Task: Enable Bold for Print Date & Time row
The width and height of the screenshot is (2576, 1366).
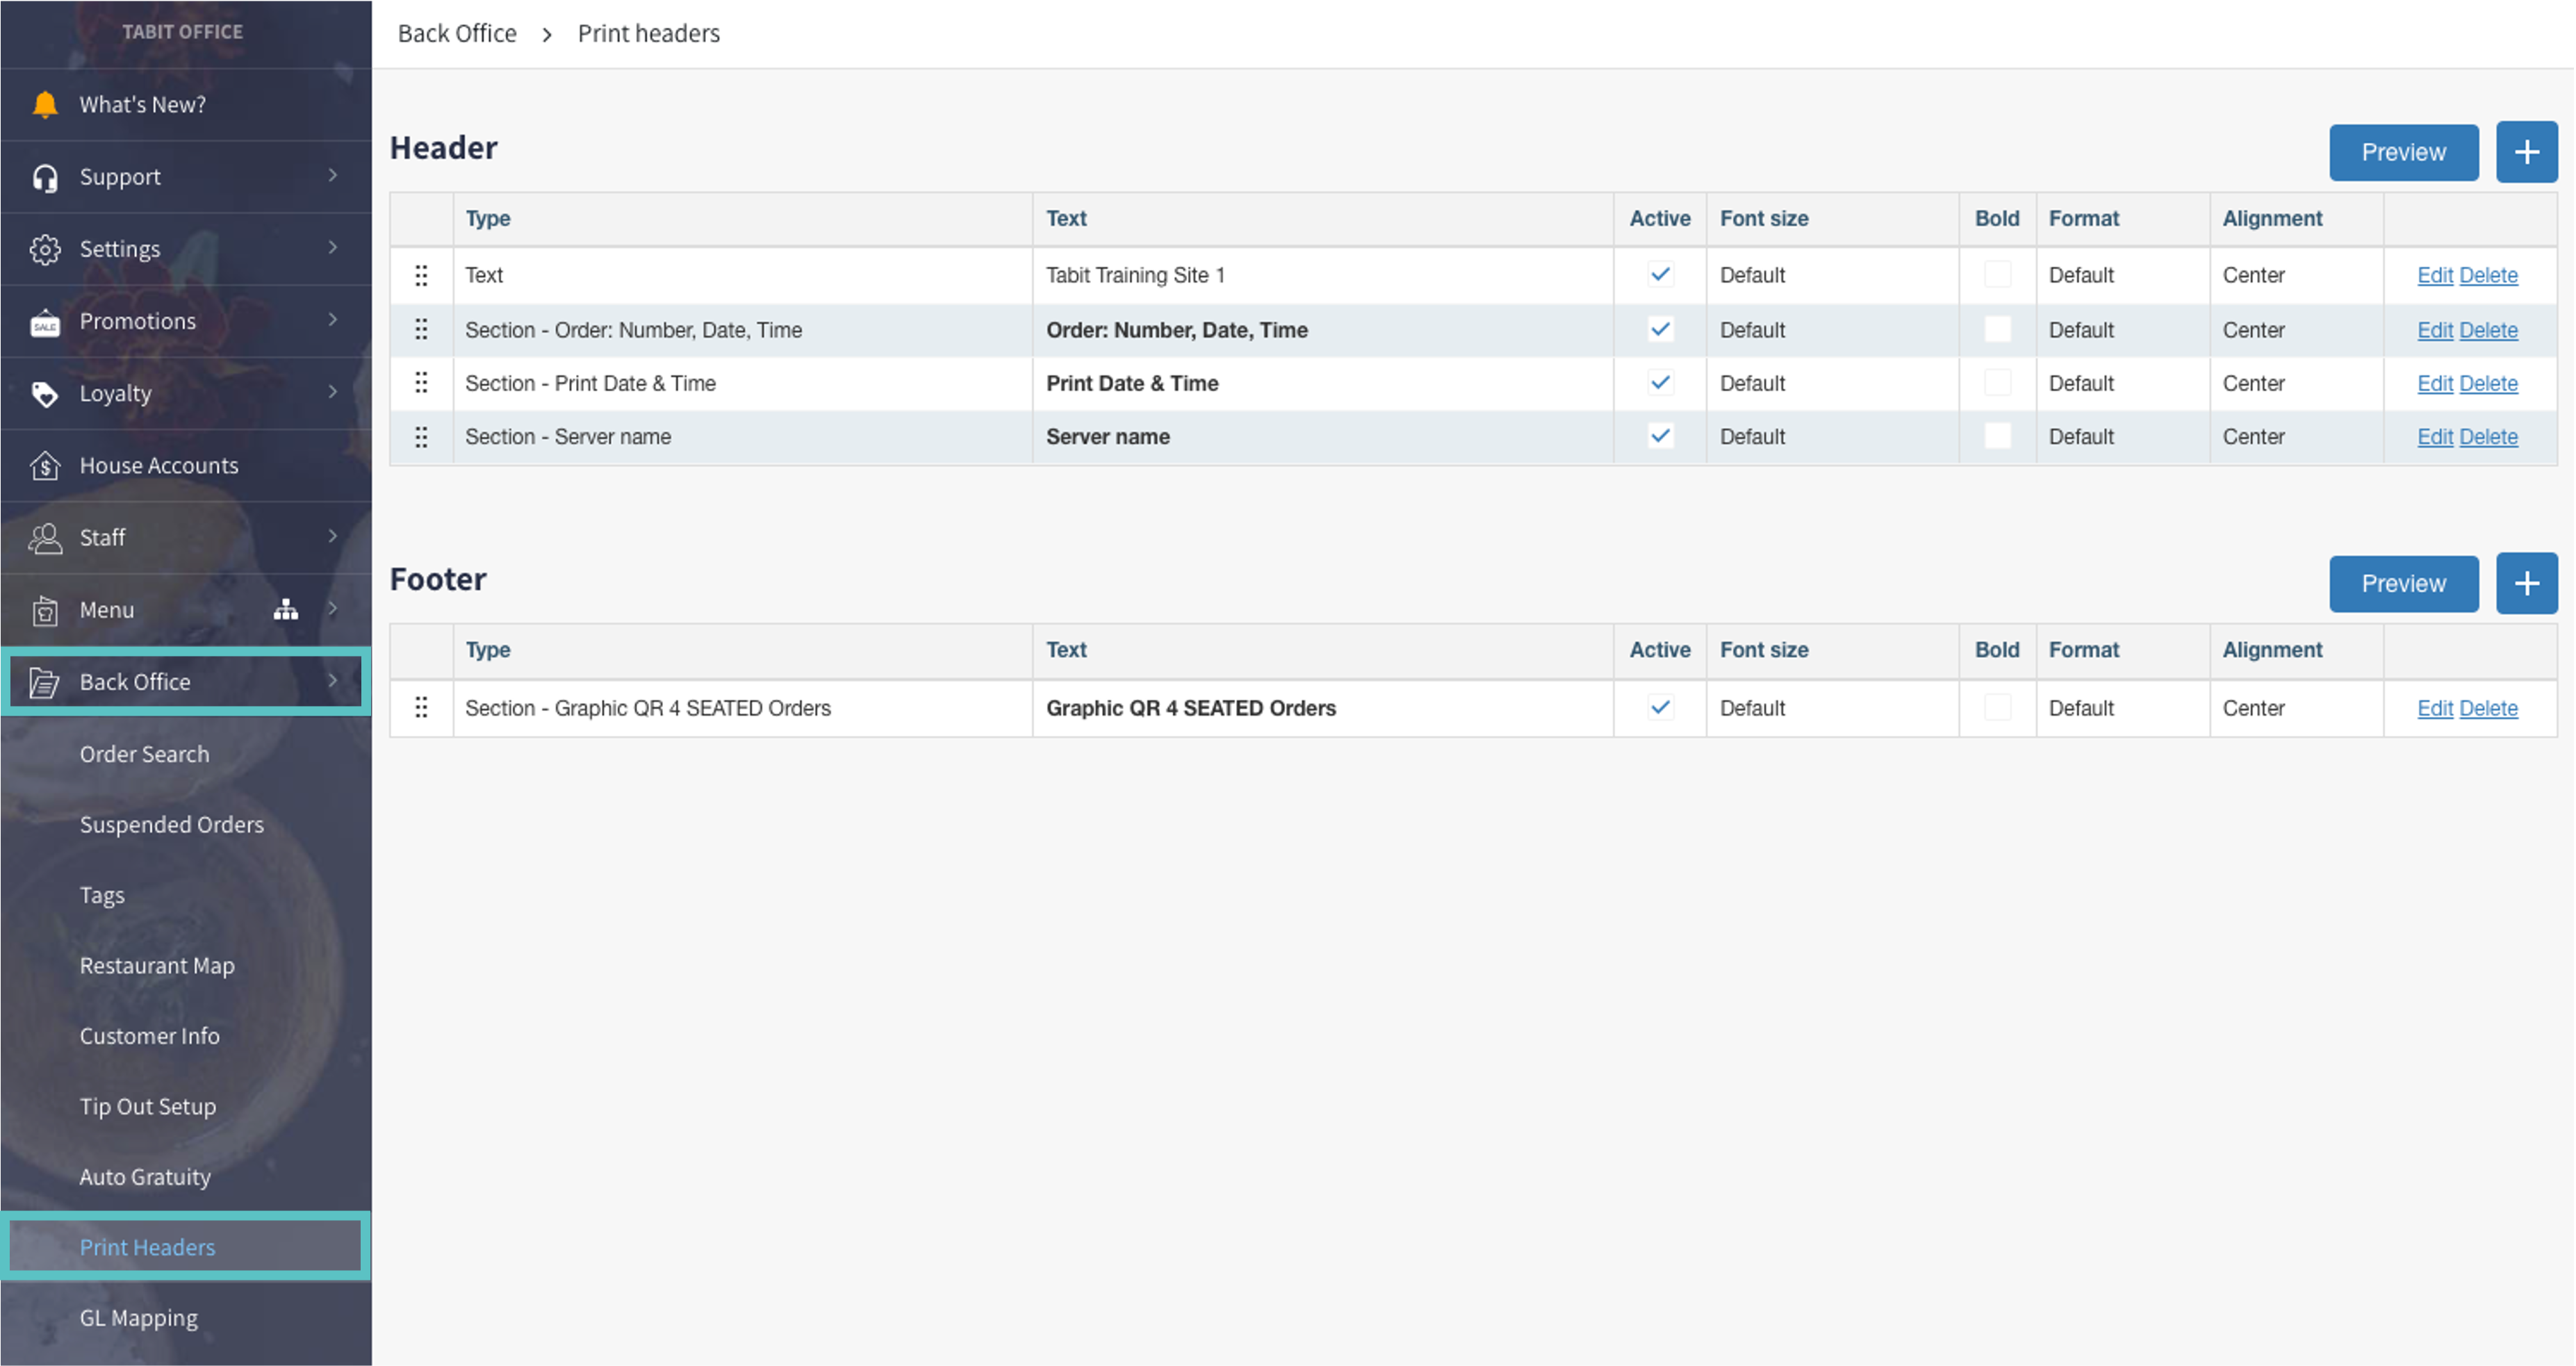Action: pos(1997,383)
